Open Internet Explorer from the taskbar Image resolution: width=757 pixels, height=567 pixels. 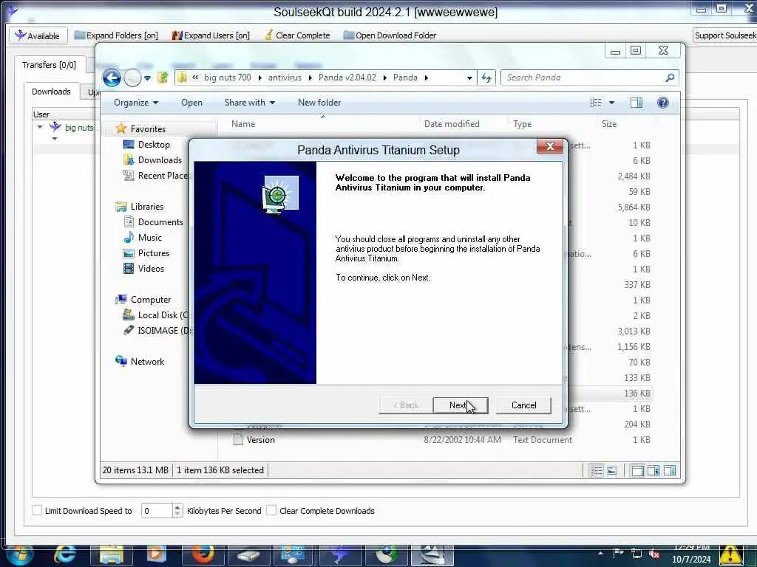pyautogui.click(x=65, y=554)
